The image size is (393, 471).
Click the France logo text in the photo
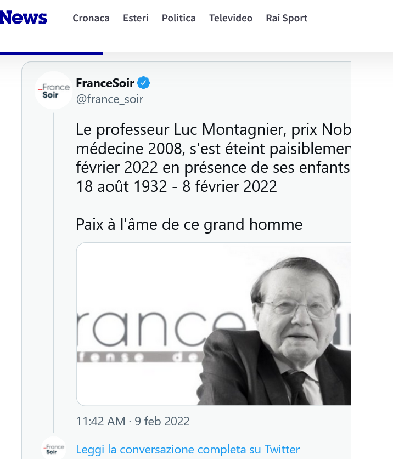pyautogui.click(x=161, y=328)
